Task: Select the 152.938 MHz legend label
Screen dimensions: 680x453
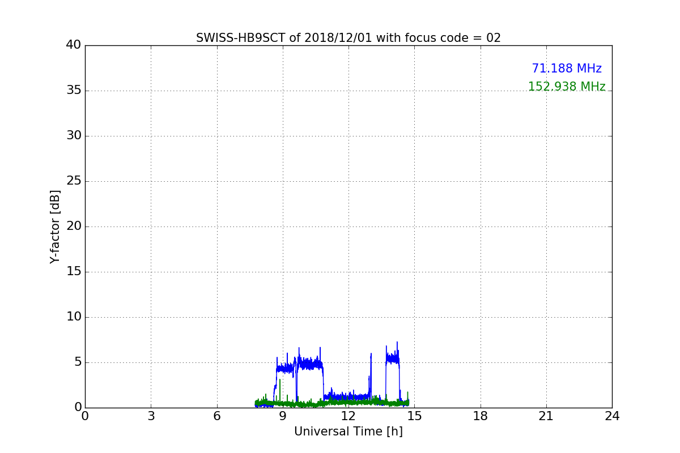Action: (x=567, y=87)
